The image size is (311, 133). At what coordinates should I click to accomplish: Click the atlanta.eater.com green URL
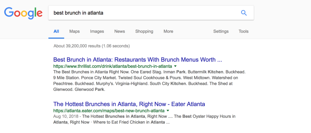(109, 111)
